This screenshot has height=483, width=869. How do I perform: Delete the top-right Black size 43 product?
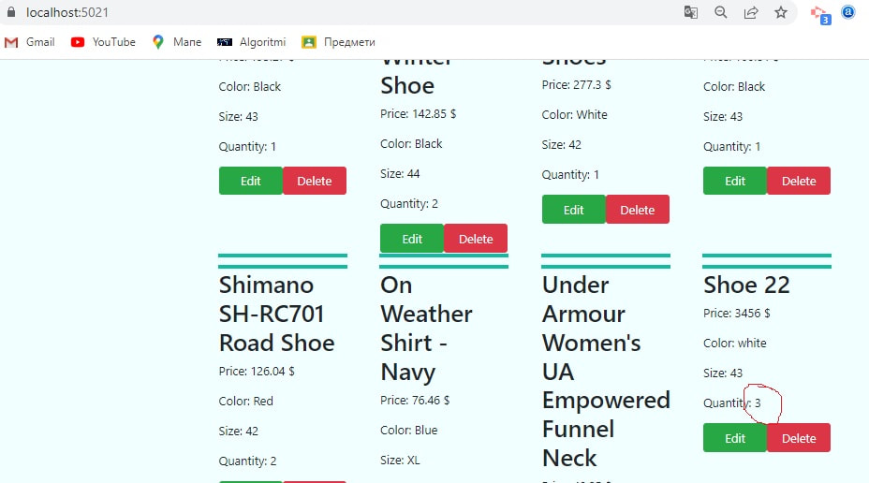(x=799, y=181)
